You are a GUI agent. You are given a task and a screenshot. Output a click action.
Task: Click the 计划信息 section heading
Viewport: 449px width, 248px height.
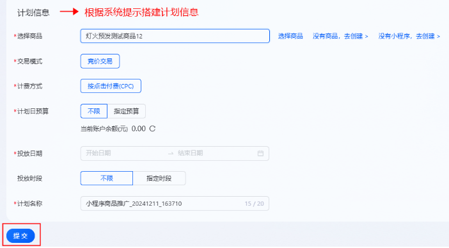pos(33,13)
